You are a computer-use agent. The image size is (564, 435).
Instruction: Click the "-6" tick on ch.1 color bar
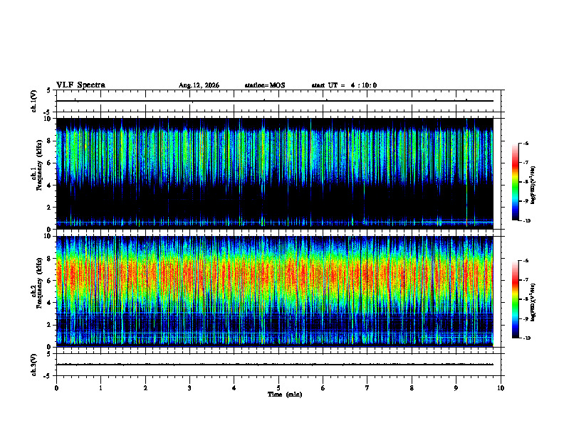pyautogui.click(x=526, y=143)
